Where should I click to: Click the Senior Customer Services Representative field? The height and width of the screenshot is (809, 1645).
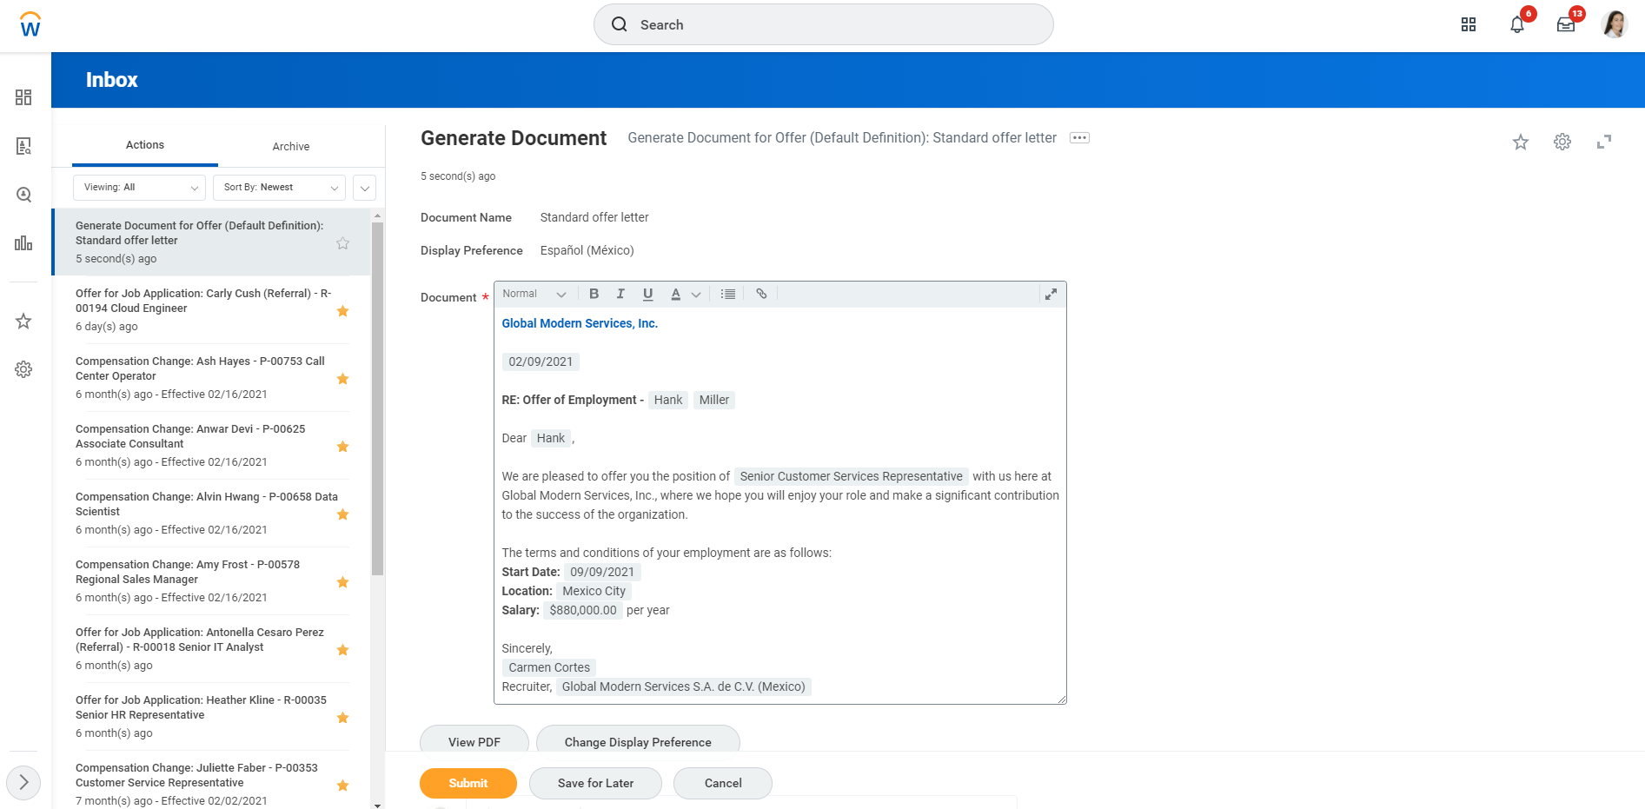(x=852, y=476)
